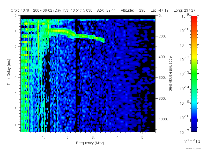This screenshot has height=155, width=207.
Task: Click the 'Frequency (MHz)' axis label
Action: pos(90,143)
